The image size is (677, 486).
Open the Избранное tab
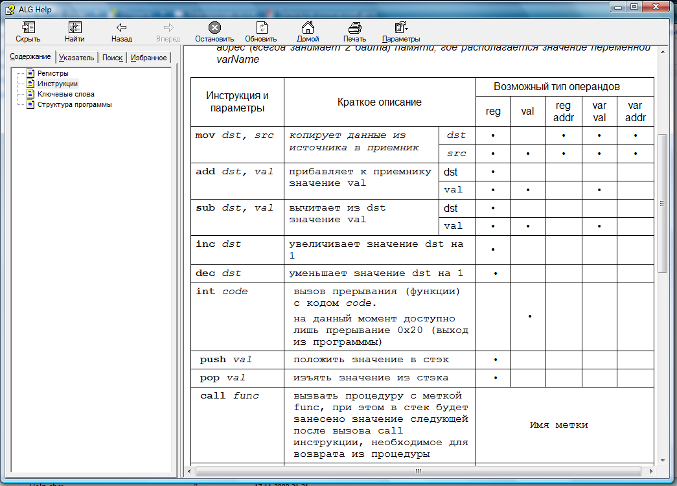(x=148, y=58)
